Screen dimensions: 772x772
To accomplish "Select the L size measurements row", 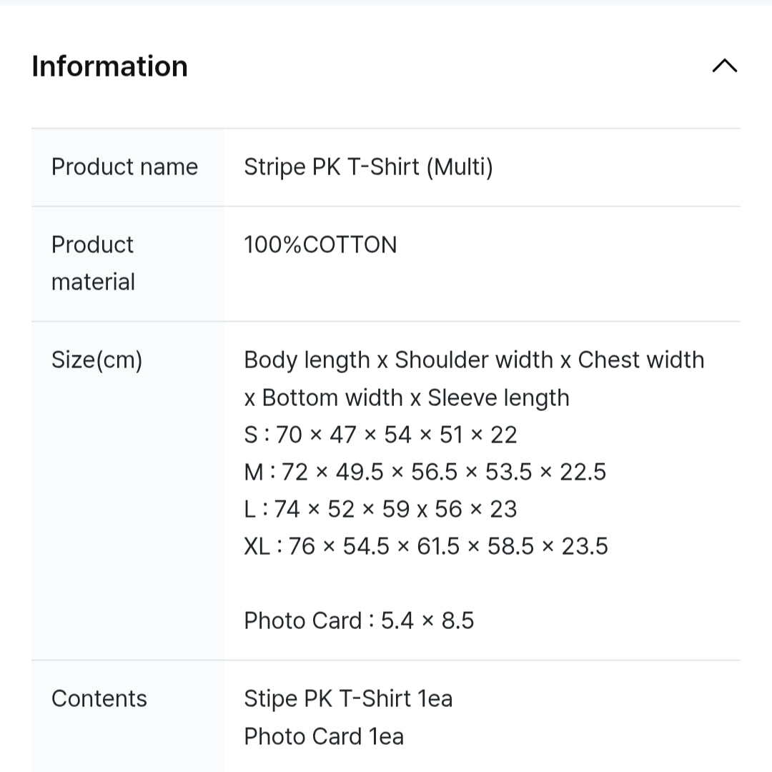I will 380,509.
